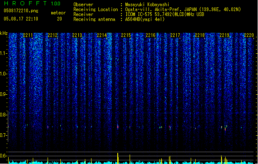Viewport: 258px width, 164px height.
Task: Click the 0.8 kHz frequency axis label
Action: (3, 115)
